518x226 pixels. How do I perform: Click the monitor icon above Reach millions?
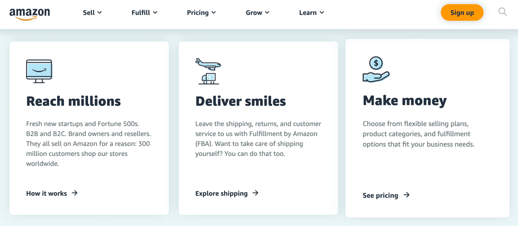coord(39,71)
